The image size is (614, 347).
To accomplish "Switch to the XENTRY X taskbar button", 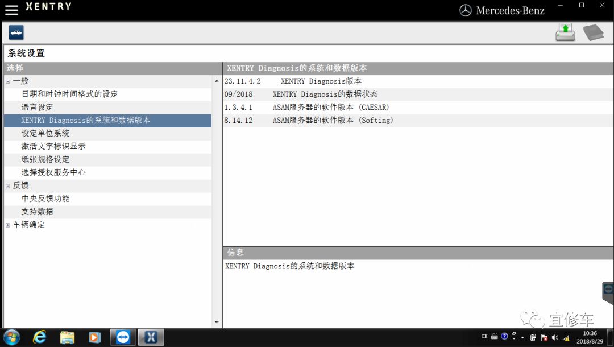I will (x=151, y=337).
